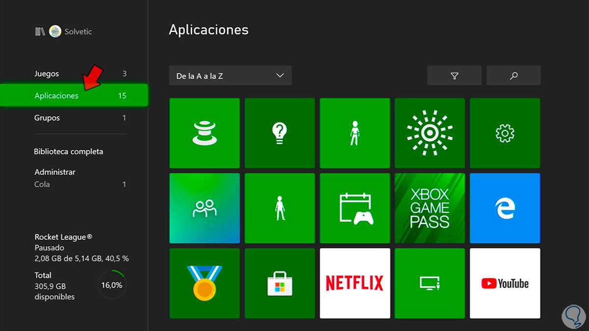The height and width of the screenshot is (331, 589).
Task: Open the sunburst circle app tile
Action: tap(430, 133)
